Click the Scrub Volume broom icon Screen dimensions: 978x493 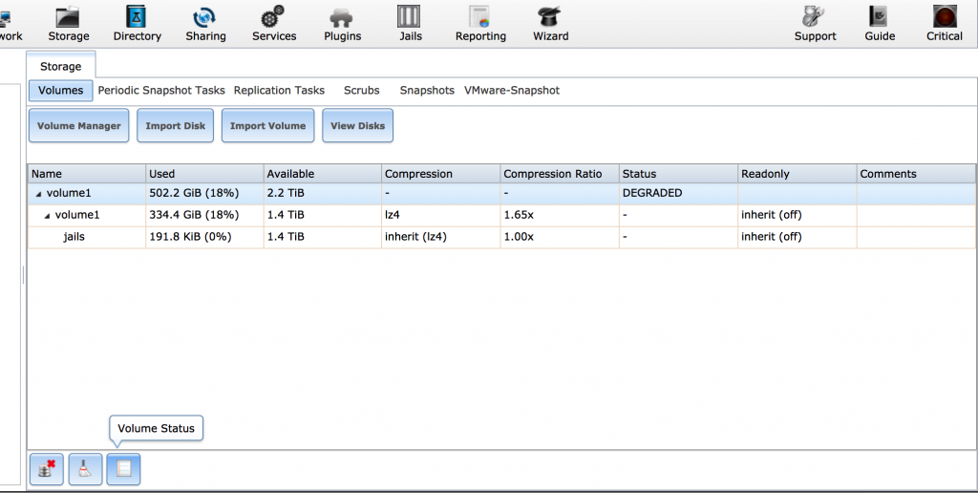[x=85, y=469]
